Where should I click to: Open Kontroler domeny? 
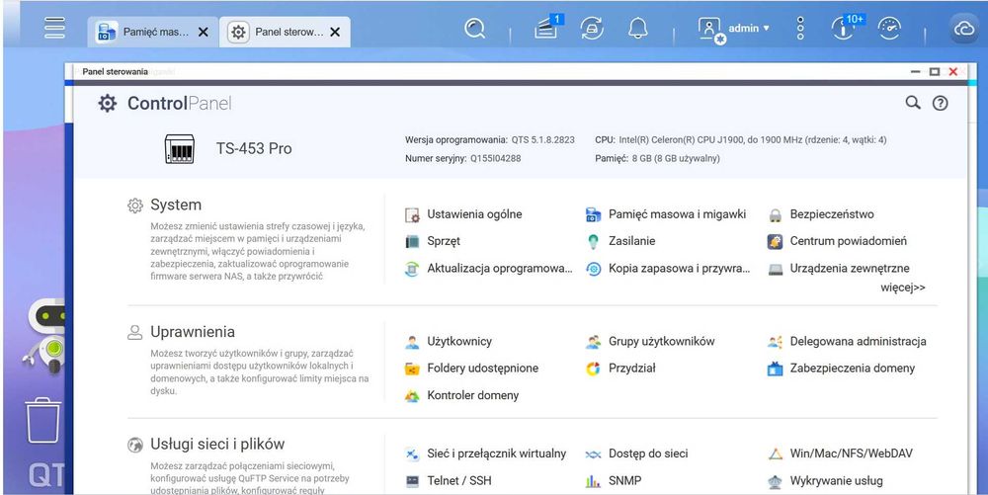(x=473, y=395)
